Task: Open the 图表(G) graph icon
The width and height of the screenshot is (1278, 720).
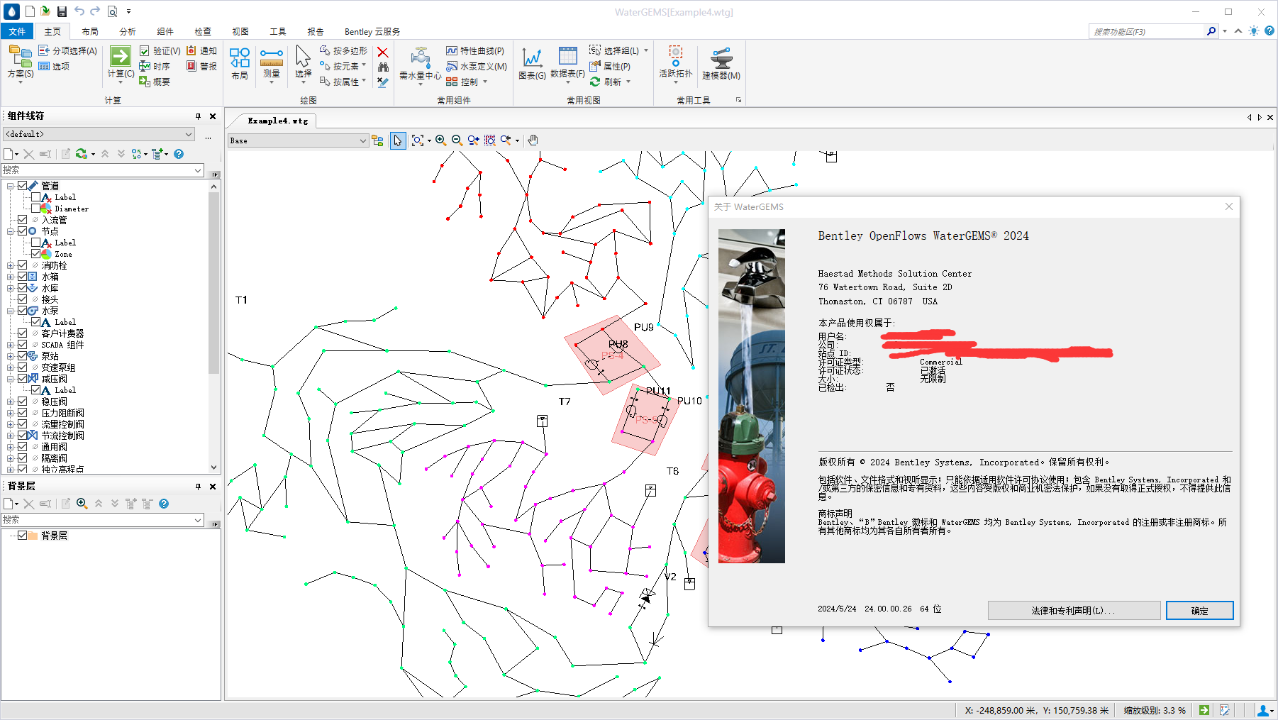Action: (x=532, y=57)
